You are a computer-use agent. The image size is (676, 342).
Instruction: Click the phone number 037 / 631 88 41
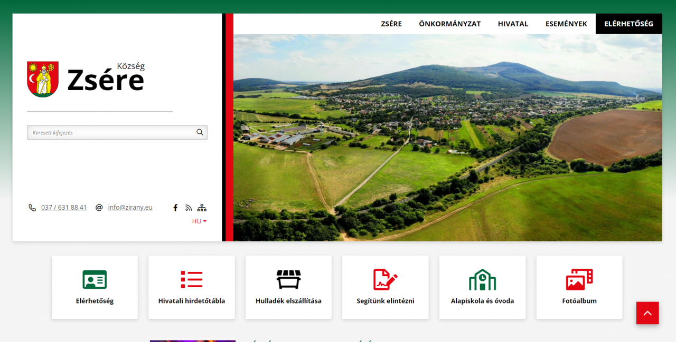64,208
